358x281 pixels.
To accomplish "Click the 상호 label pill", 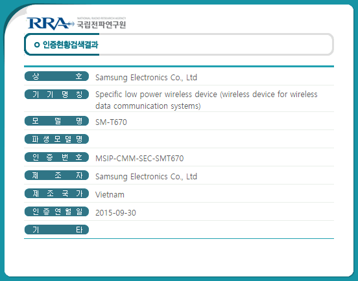I will tap(56, 76).
